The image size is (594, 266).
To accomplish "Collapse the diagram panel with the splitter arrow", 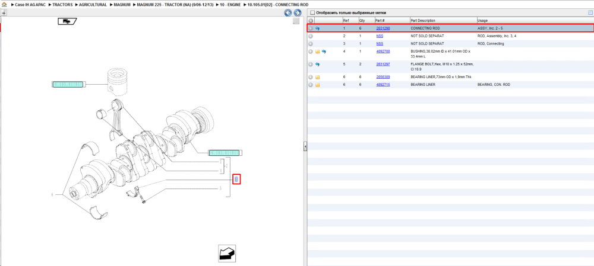I will tap(305, 146).
